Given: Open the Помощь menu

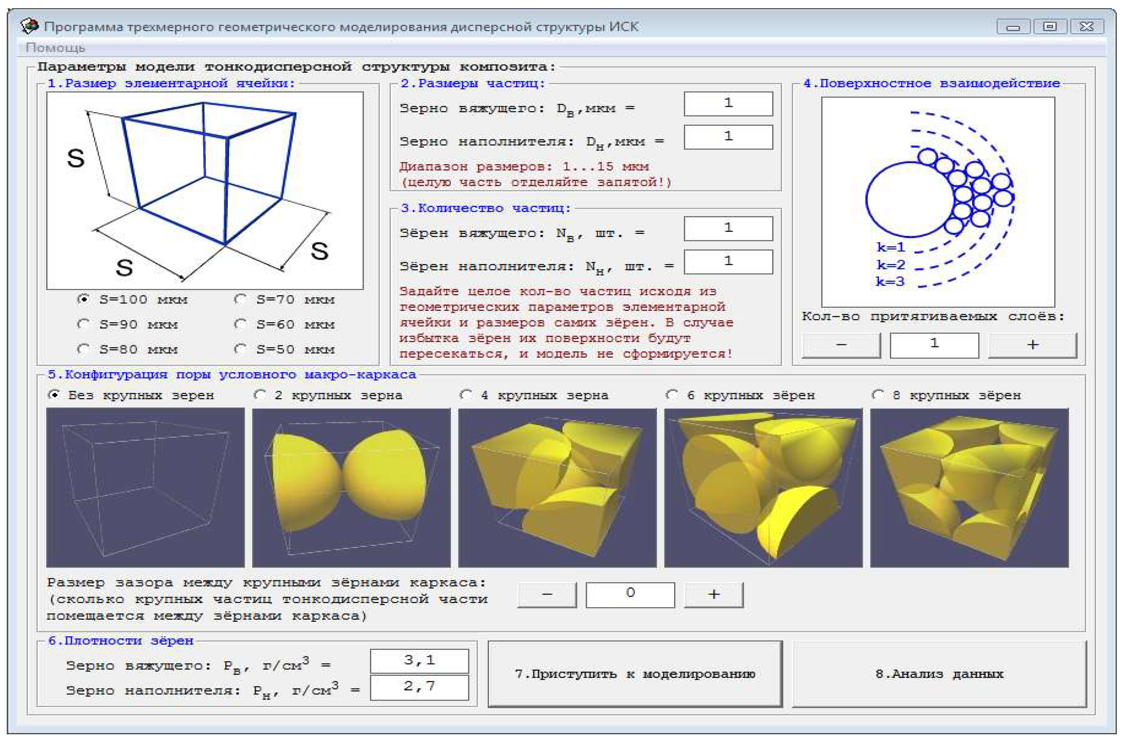Looking at the screenshot, I should 55,48.
